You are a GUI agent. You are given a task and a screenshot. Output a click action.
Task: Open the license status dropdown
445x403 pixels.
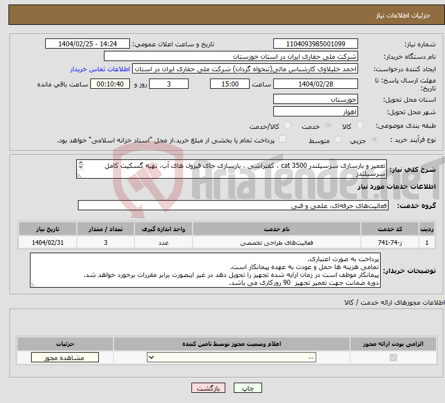[232, 357]
